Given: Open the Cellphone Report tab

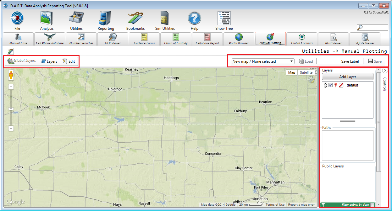Looking at the screenshot, I should (x=207, y=39).
